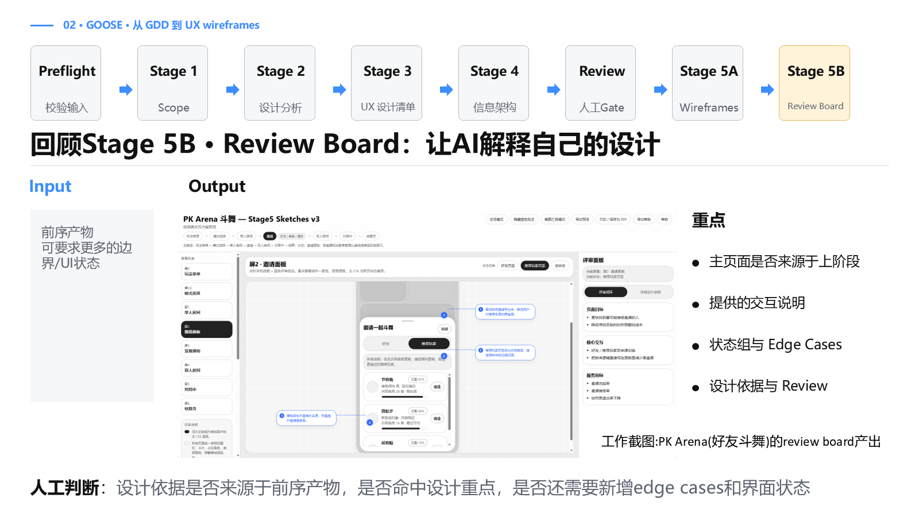919x517 pixels.
Task: Select 屏0 玩法菜单 in the screen list
Action: pos(207,272)
